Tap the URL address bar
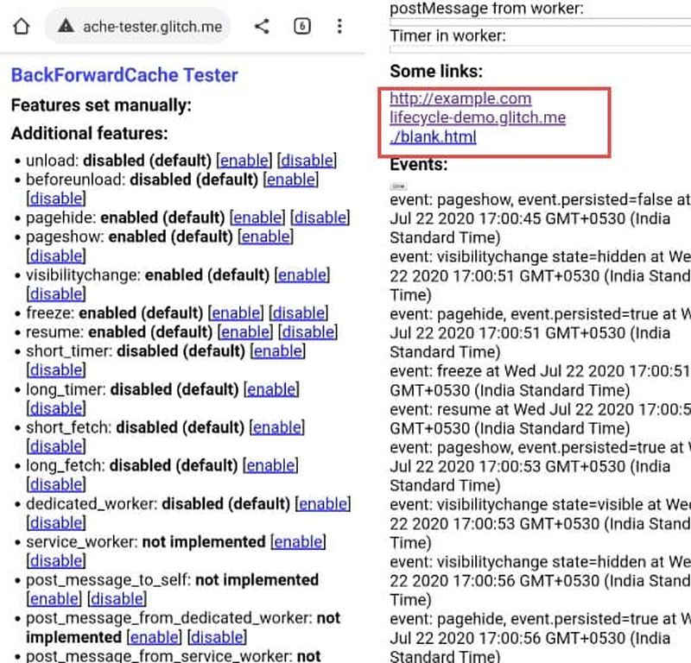This screenshot has height=663, width=691. (x=152, y=27)
